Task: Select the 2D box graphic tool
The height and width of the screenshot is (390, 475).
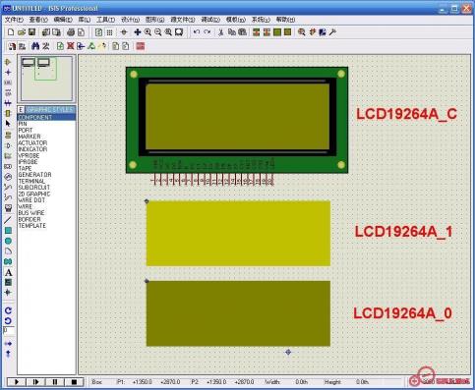Action: pos(8,231)
